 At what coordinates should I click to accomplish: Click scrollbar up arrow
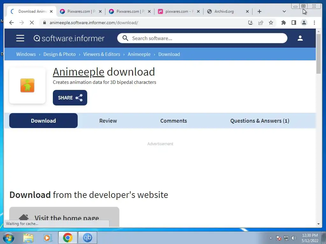(x=318, y=31)
